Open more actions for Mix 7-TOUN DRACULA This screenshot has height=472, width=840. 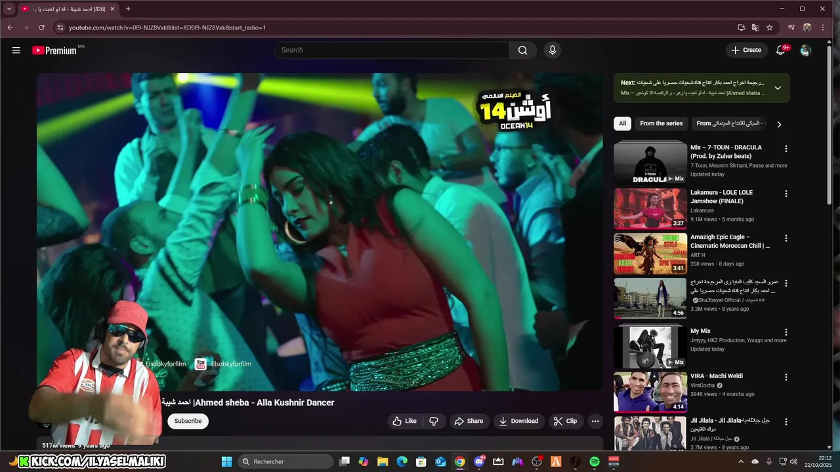[786, 148]
